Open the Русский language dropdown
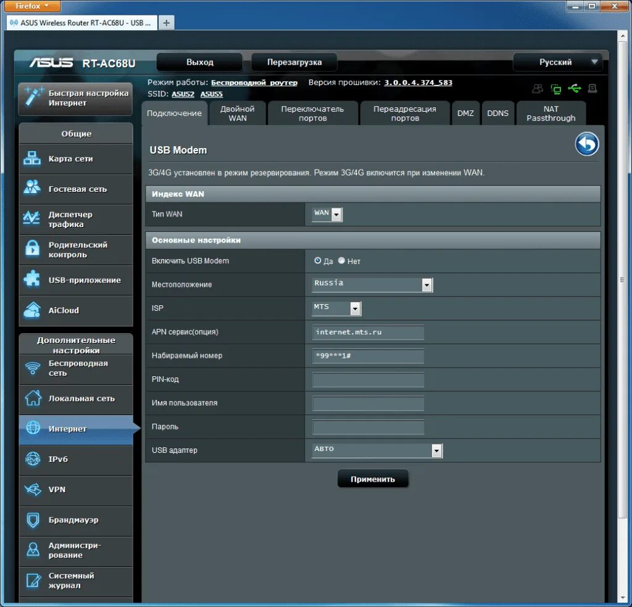The height and width of the screenshot is (607, 632). pos(557,62)
